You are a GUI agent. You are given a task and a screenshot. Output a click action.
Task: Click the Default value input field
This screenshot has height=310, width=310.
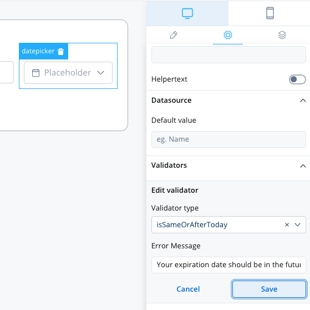228,139
